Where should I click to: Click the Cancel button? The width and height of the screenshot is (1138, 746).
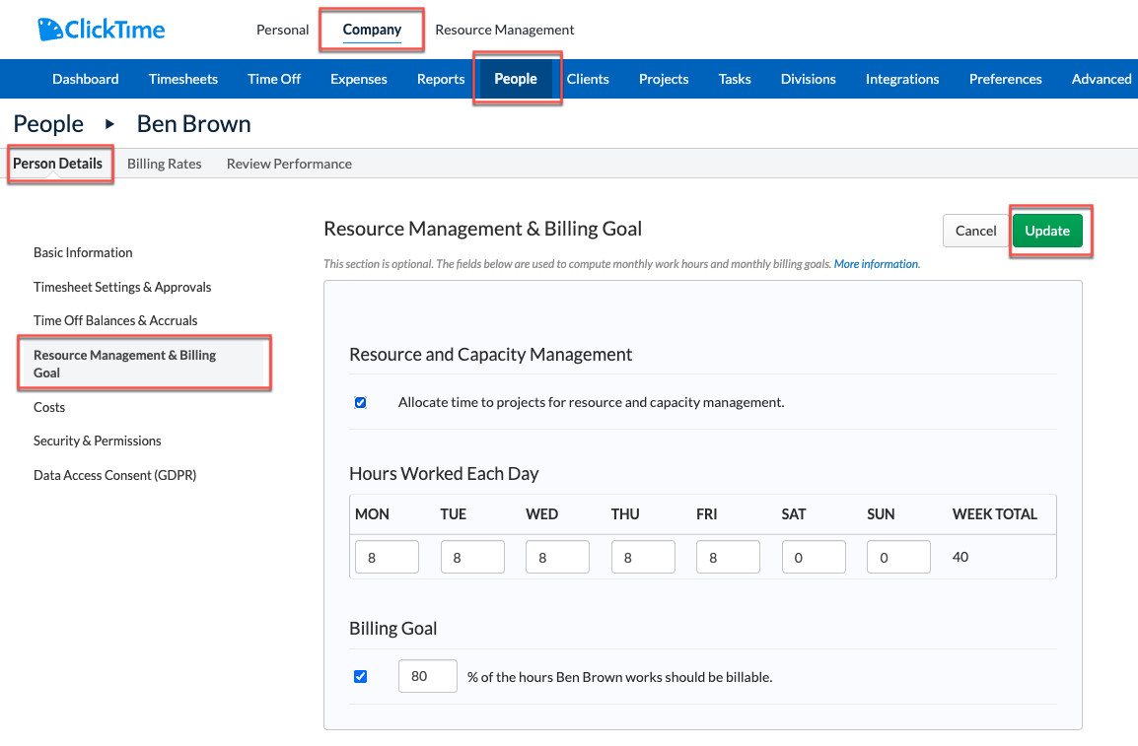click(975, 231)
